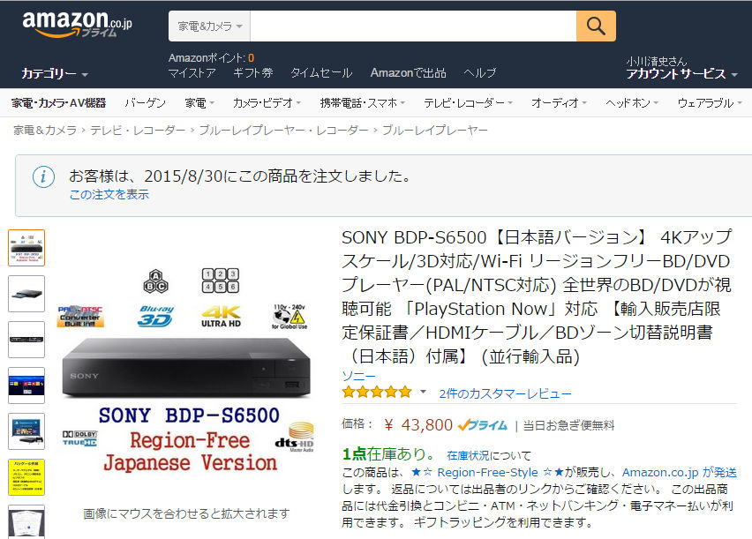Open ヘルプ in the top navigation
Image resolution: width=752 pixels, height=539 pixels.
(x=479, y=73)
